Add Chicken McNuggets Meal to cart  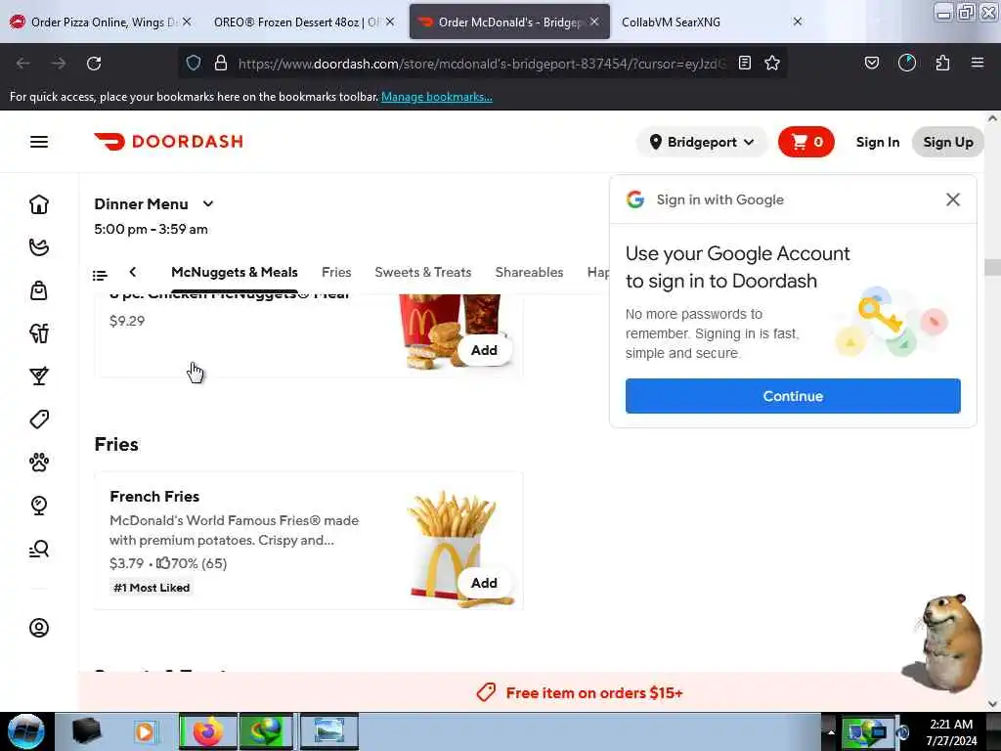(484, 350)
